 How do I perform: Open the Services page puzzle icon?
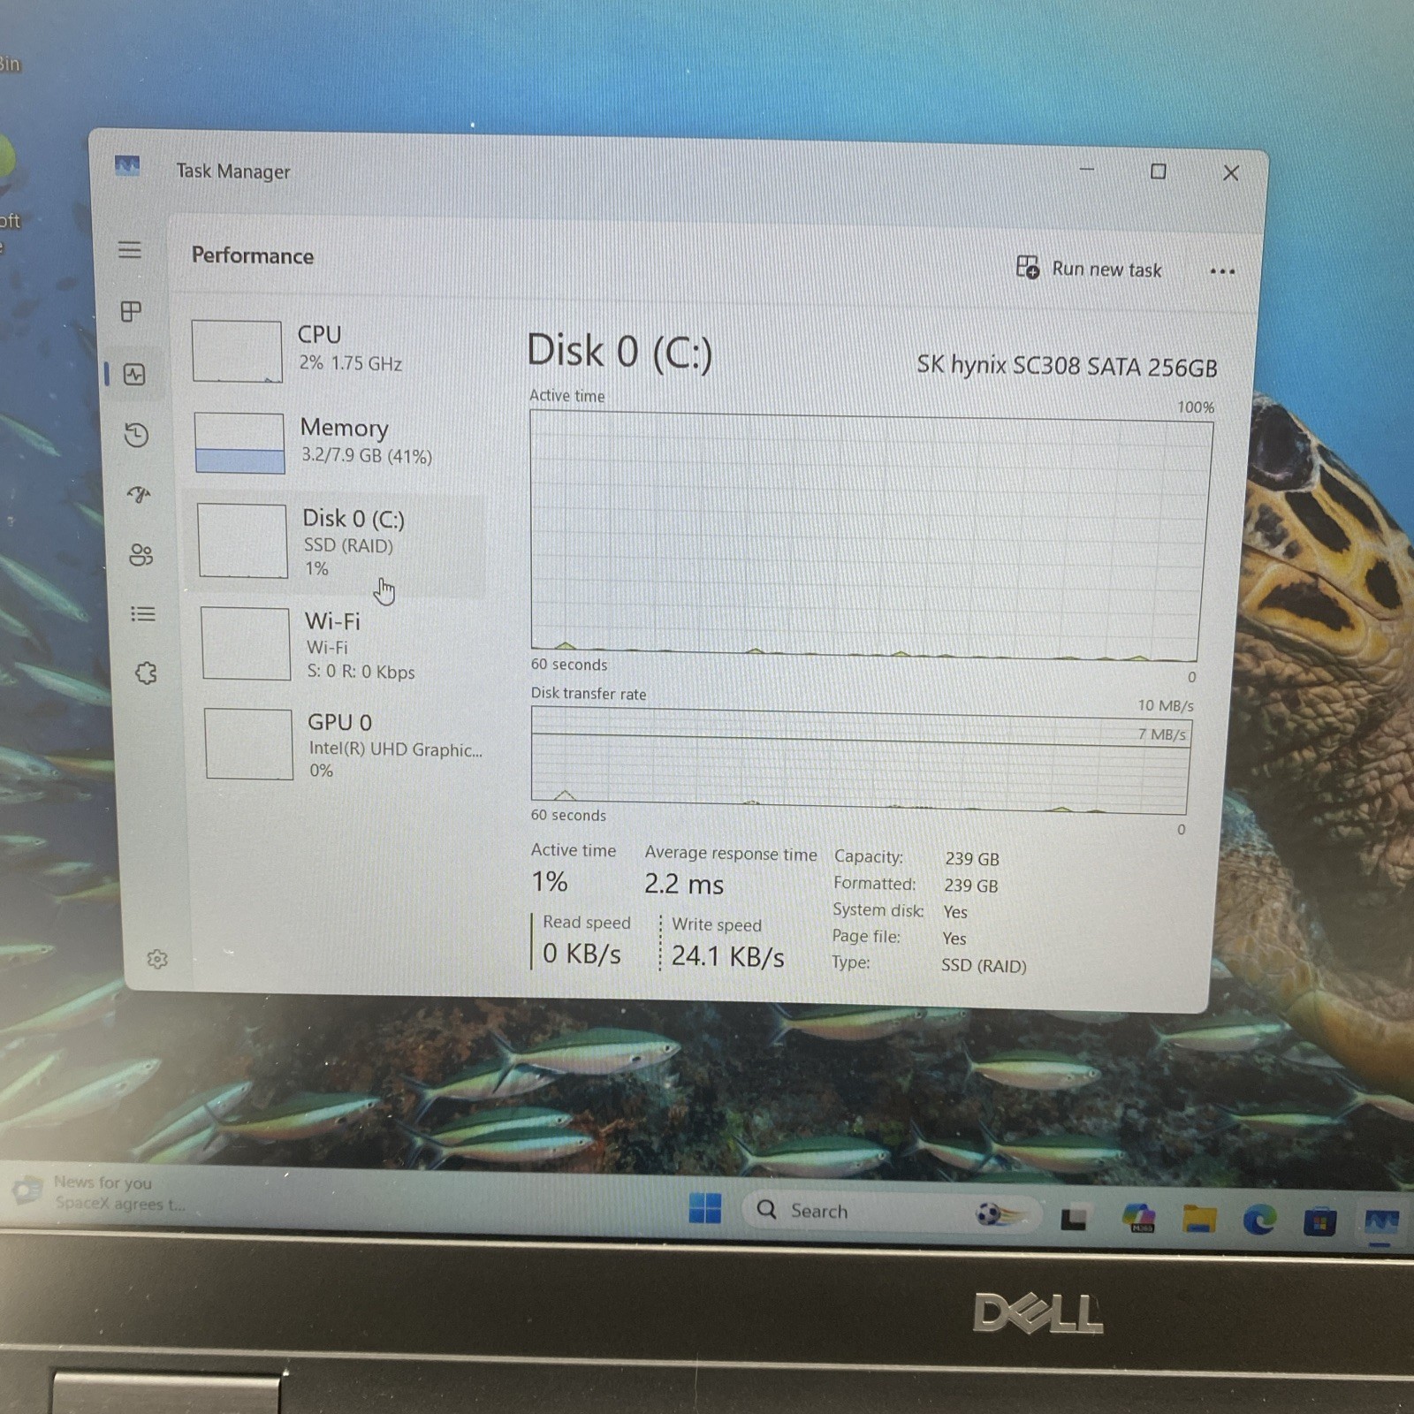click(146, 673)
